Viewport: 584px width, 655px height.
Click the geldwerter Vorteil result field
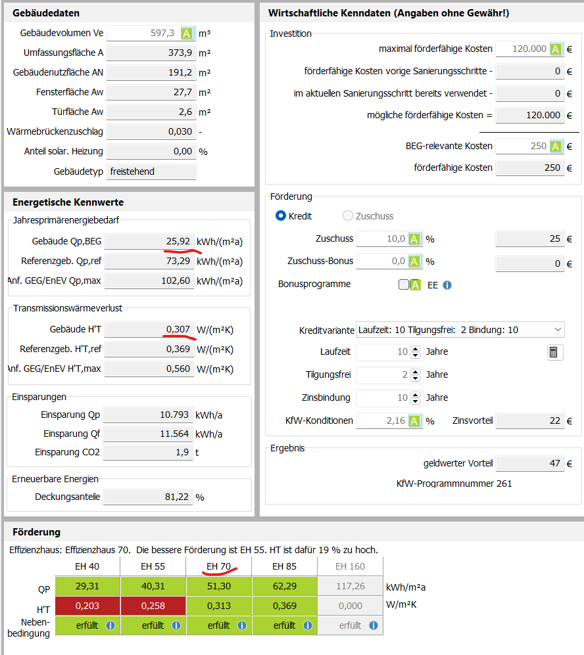(530, 463)
